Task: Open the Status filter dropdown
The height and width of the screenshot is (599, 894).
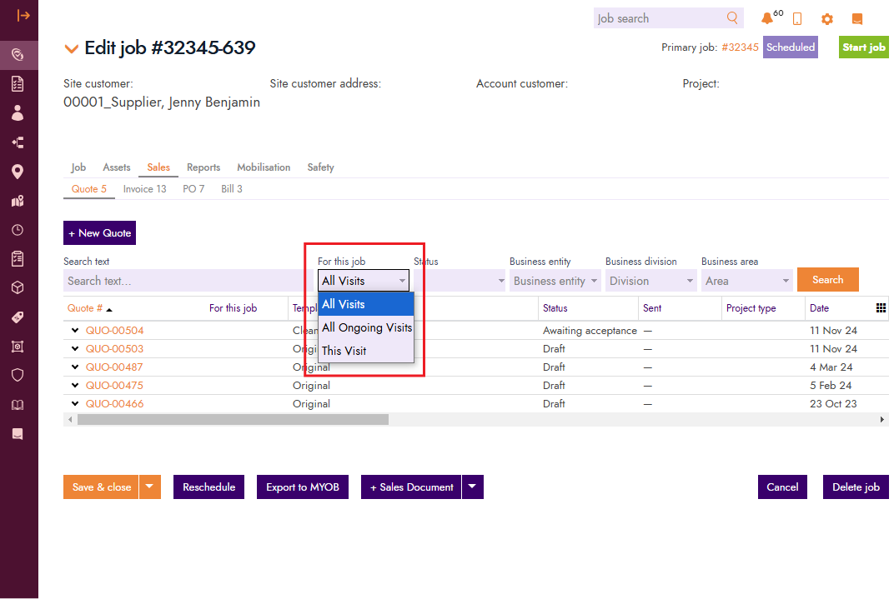Action: [x=460, y=281]
